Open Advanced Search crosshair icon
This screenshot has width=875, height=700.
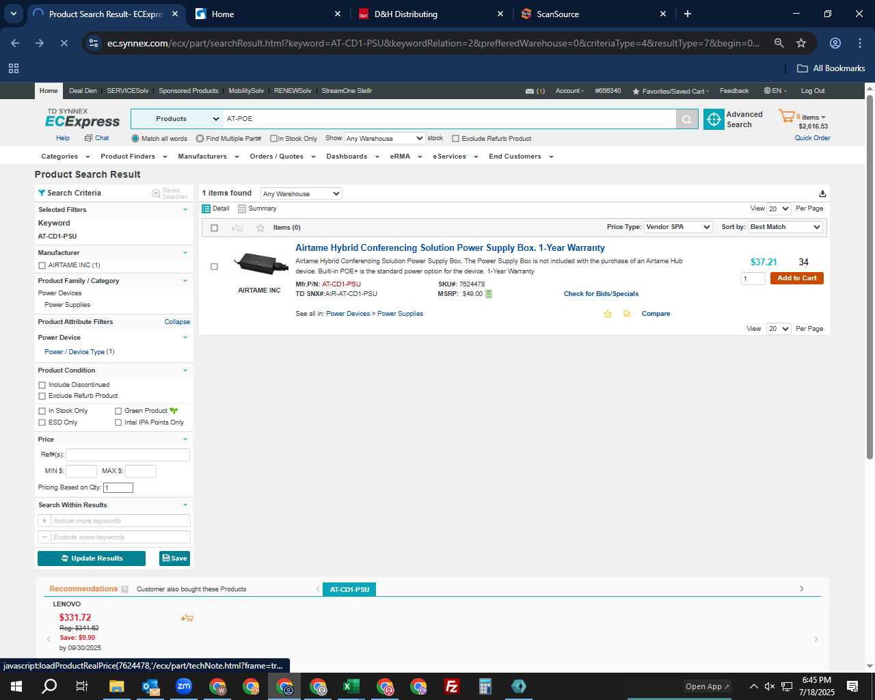pos(714,119)
